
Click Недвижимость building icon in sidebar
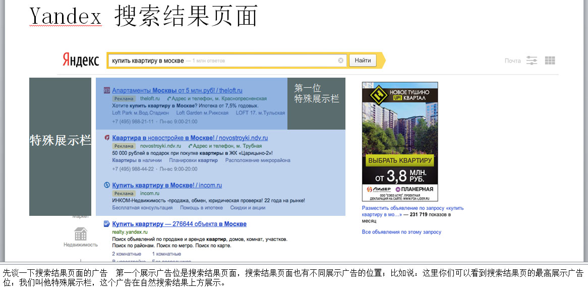(81, 234)
